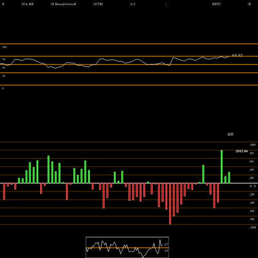This screenshot has width=258, height=258.
Task: Click the 70 level label on RSI axis
Action: pos(4,59)
